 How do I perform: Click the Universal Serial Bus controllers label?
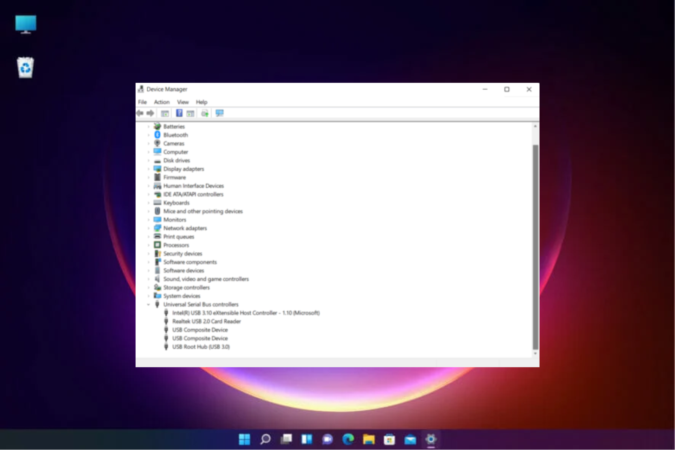point(201,304)
